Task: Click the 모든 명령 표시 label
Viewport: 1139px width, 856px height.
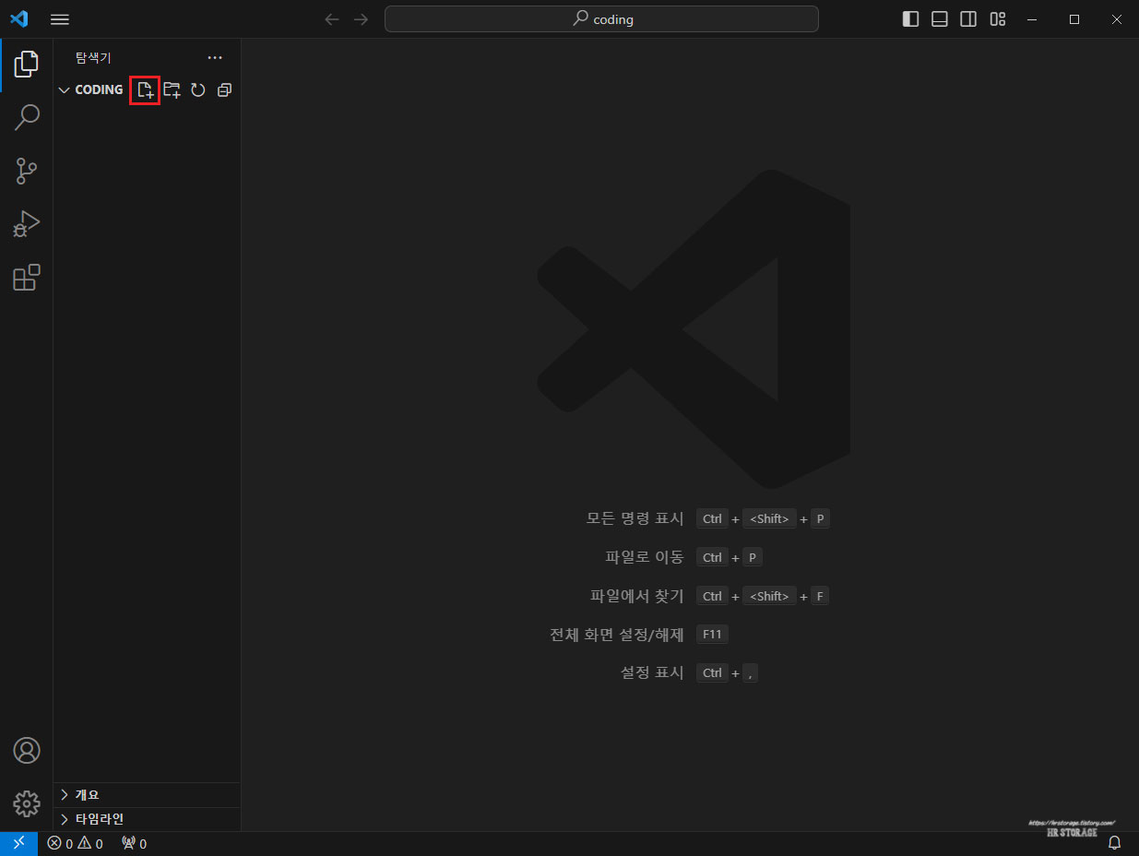Action: (x=635, y=518)
